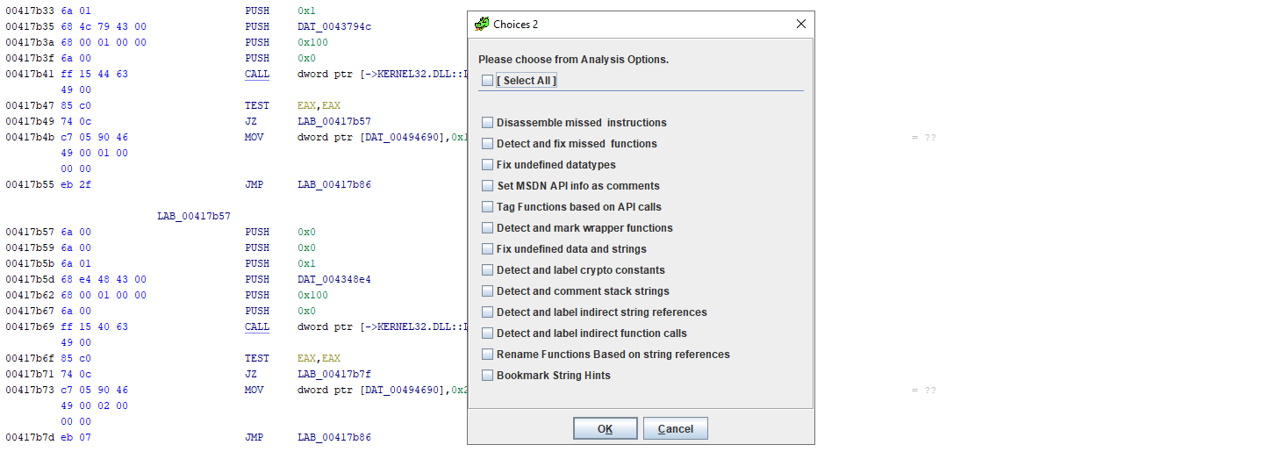The image size is (1276, 459).
Task: Tick Detect and comment stack strings
Action: pos(487,291)
